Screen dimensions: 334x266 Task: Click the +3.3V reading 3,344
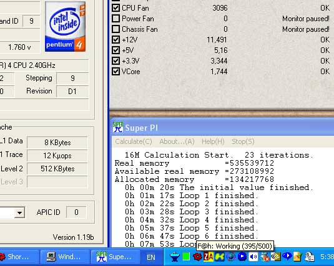pos(219,61)
